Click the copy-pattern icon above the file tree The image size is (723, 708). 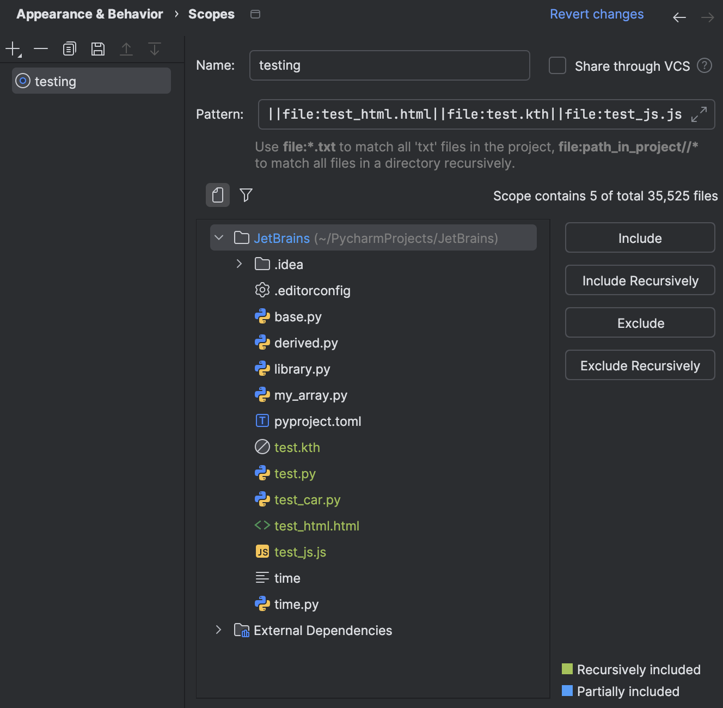[x=217, y=195]
